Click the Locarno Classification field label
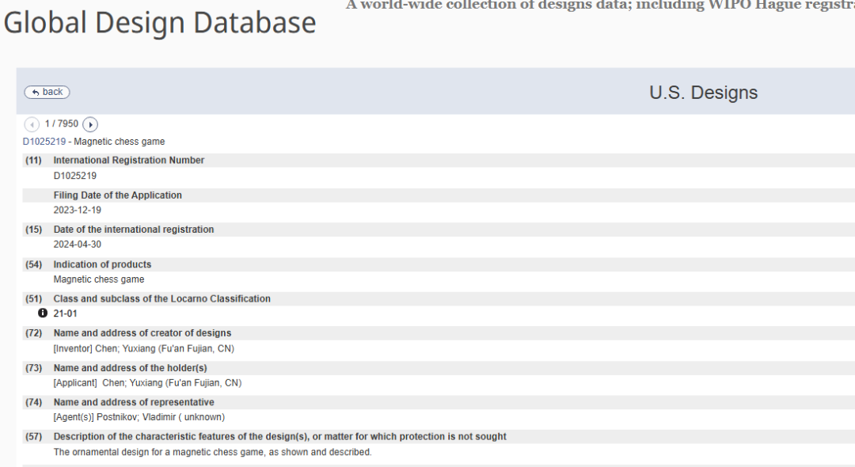 click(x=161, y=298)
